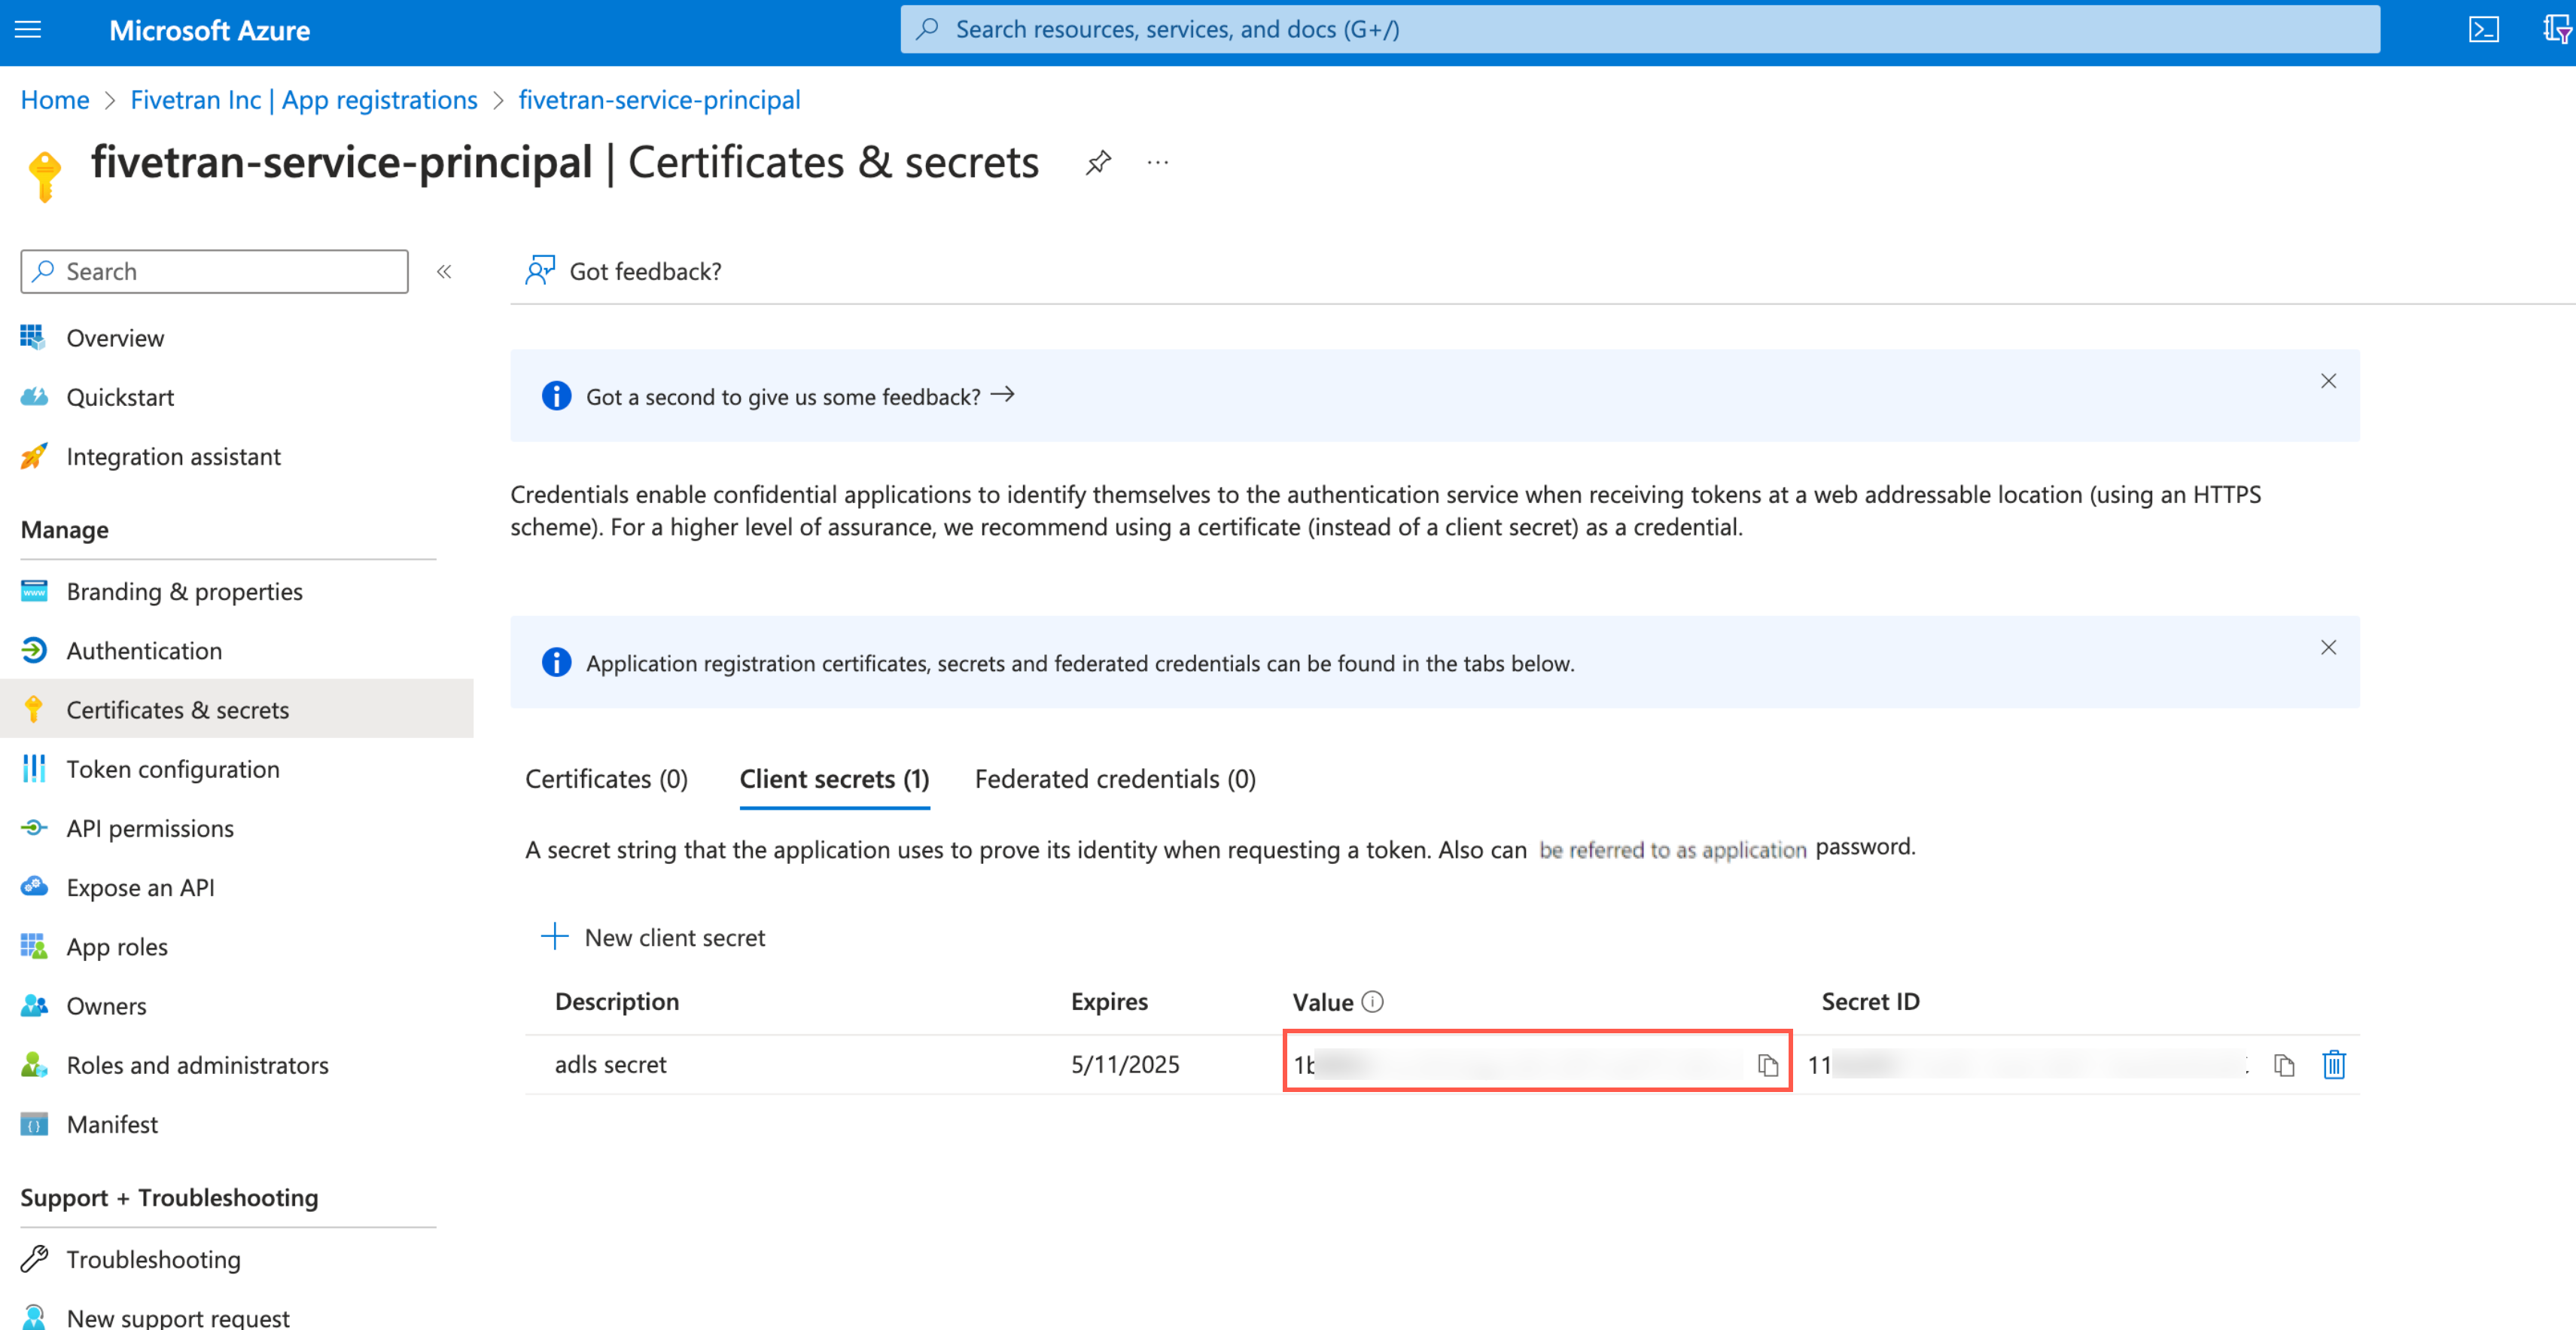Click the 'Support + Troubleshooting' section heading
The image size is (2576, 1330).
pyautogui.click(x=169, y=1197)
